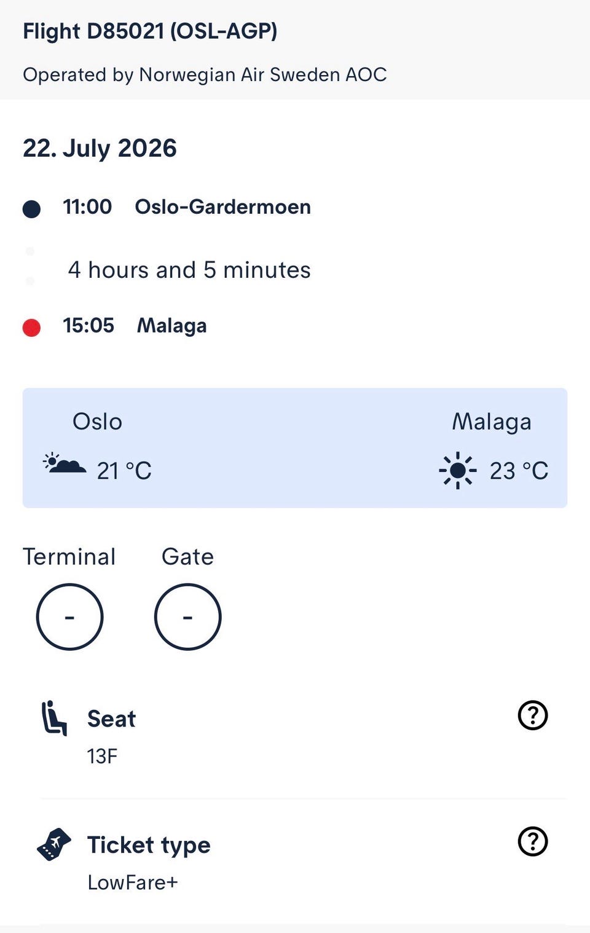Open help icon beside Ticket type
Viewport: 590px width, 933px height.
532,841
